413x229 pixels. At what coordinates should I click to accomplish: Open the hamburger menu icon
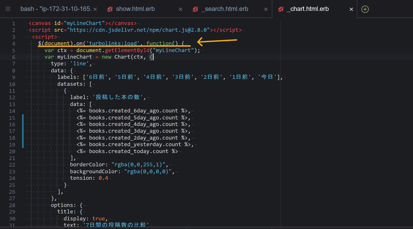8,9
